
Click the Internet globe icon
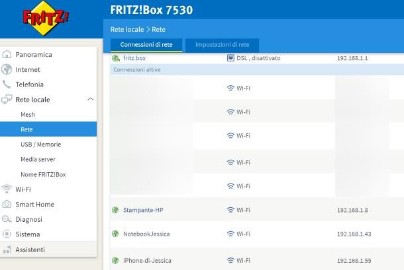point(7,69)
